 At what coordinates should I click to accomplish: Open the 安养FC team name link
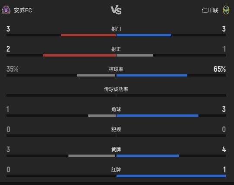23,10
